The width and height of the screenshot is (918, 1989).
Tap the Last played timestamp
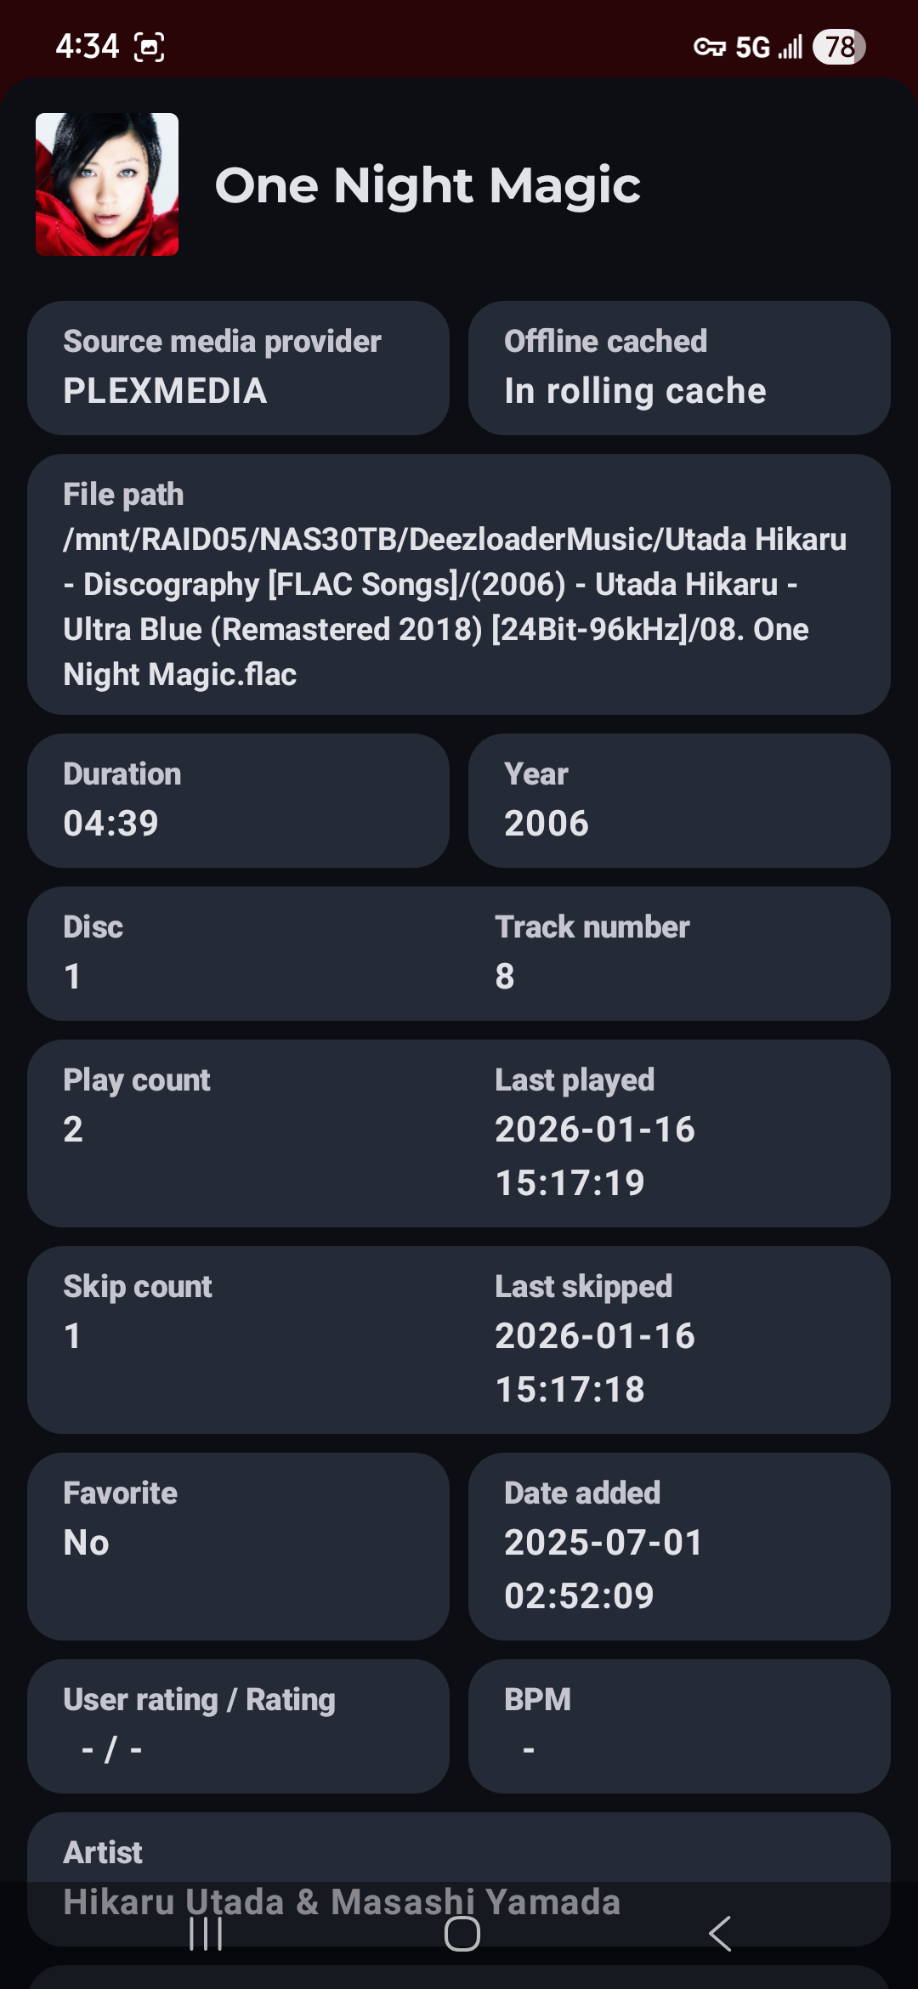click(x=595, y=1156)
